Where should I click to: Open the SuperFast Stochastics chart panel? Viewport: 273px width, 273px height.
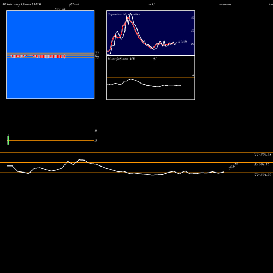151,33
